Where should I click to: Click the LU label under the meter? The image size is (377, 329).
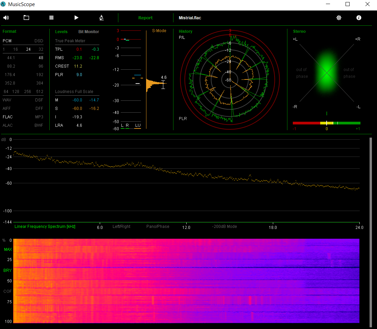point(138,125)
